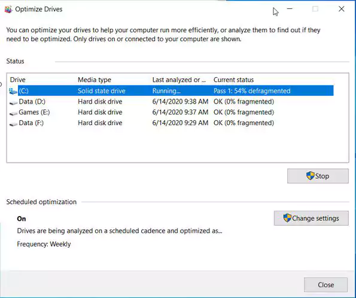
Task: Click the empty area of the drive list
Action: coord(178,145)
